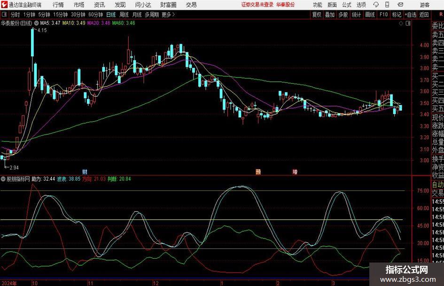Click the MA60: 3.46 label
This screenshot has width=444, height=286.
coord(124,23)
